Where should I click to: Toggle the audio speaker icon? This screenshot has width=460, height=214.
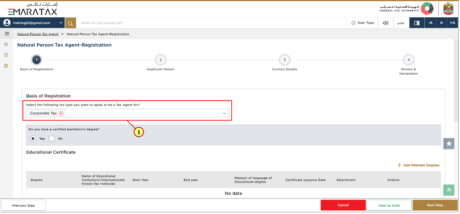click(x=386, y=23)
